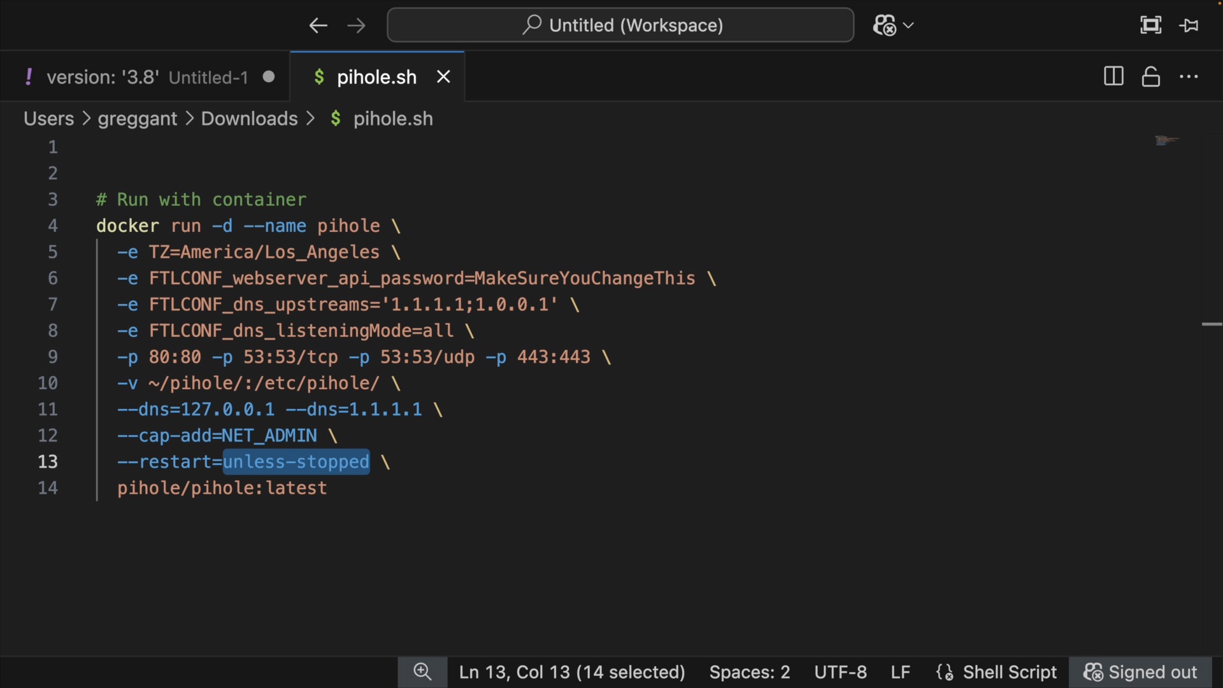This screenshot has width=1223, height=688.
Task: Close the pihole.sh tab
Action: pyautogui.click(x=443, y=76)
